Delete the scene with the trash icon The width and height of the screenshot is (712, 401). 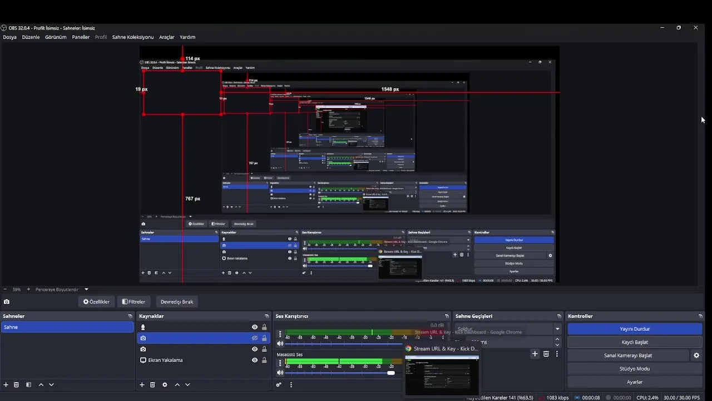point(17,385)
